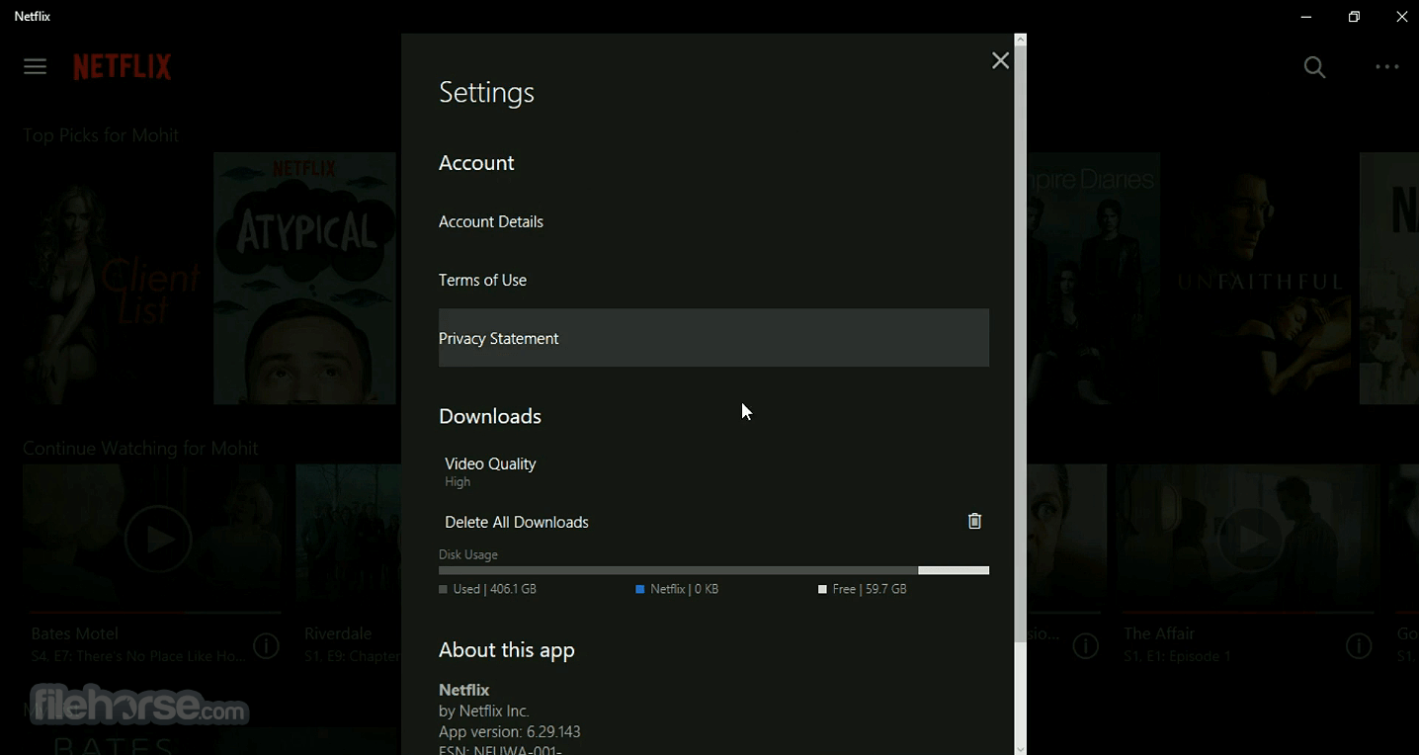Screen dimensions: 1419x755
Task: Click the 'Used | 406.1 GB' legend text
Action: [x=494, y=590]
